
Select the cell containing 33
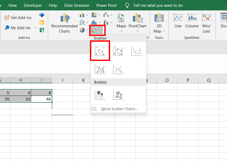[x=21, y=99]
